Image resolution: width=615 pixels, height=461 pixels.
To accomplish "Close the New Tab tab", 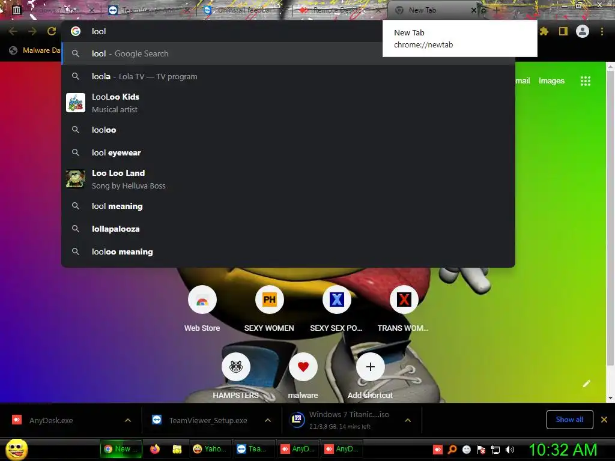I will click(x=474, y=10).
